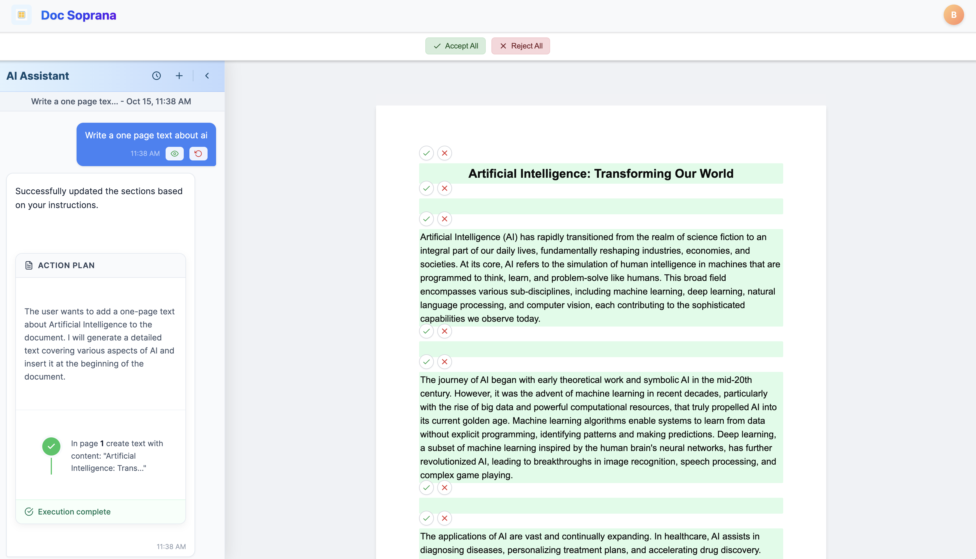The height and width of the screenshot is (559, 976).
Task: Collapse the AI Assistant panel
Action: click(207, 76)
